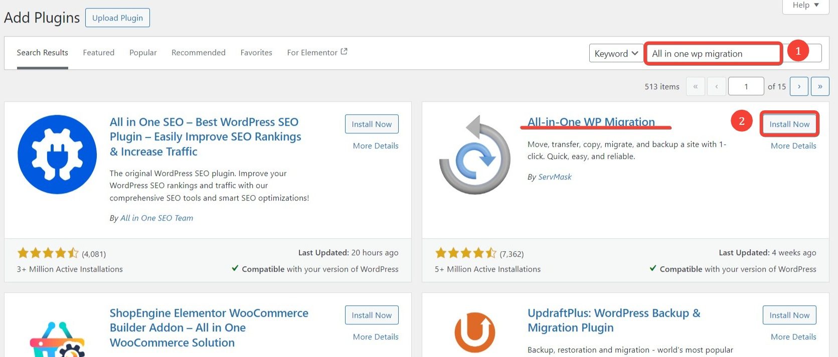This screenshot has height=357, width=838.
Task: Jump to the last results page
Action: (820, 86)
